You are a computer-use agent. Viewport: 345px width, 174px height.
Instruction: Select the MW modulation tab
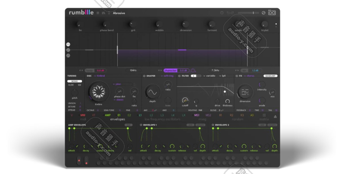pos(83,115)
